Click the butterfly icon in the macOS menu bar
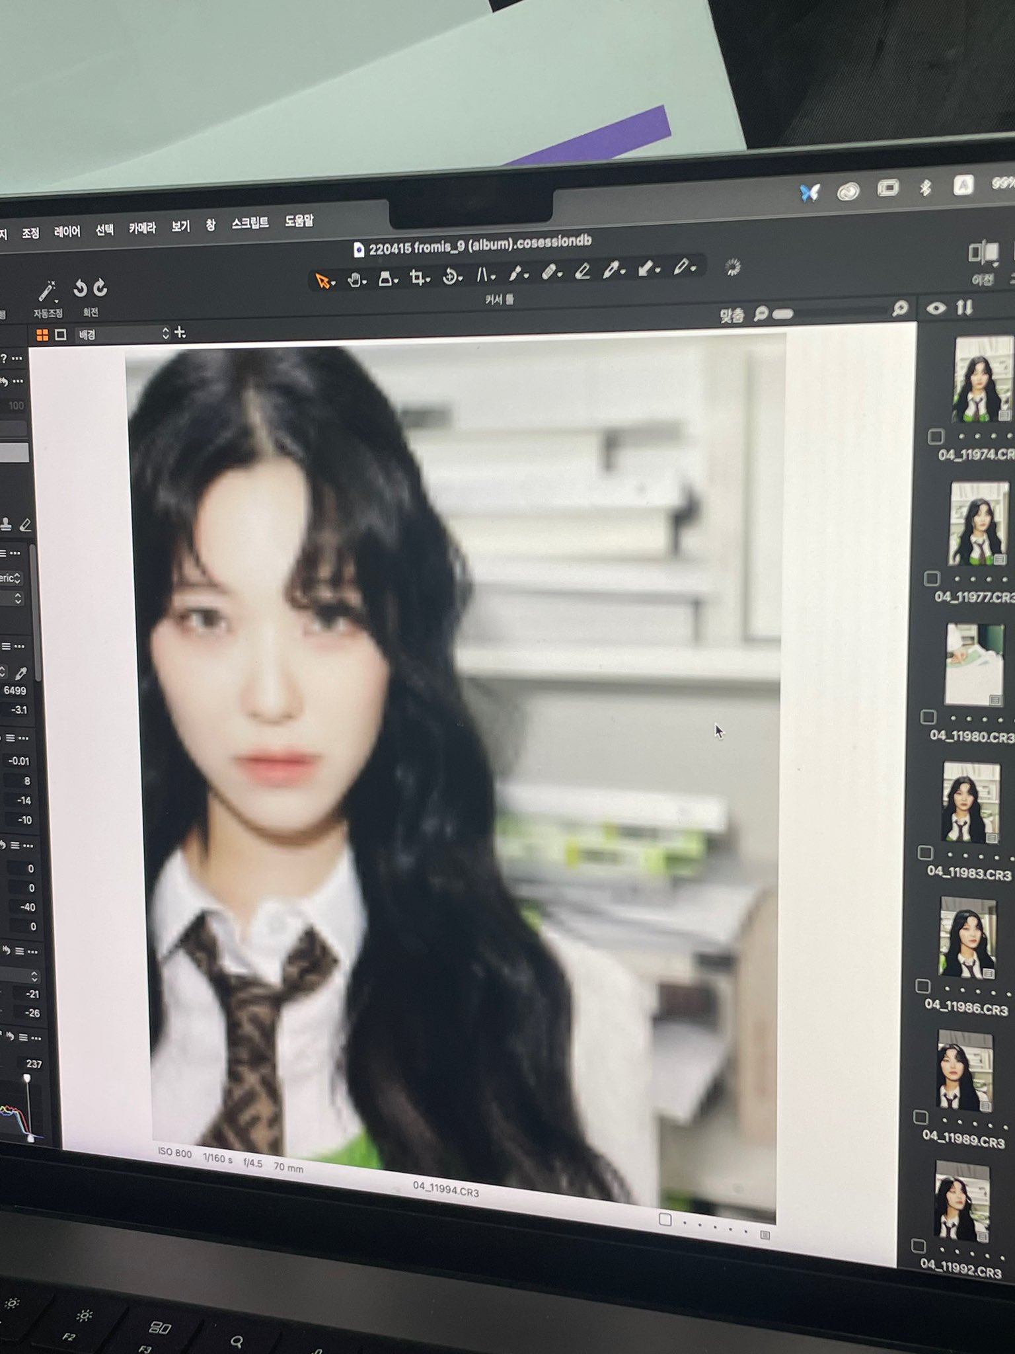 (x=810, y=192)
